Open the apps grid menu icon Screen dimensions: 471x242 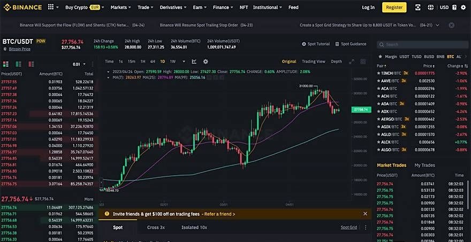[x=51, y=7]
